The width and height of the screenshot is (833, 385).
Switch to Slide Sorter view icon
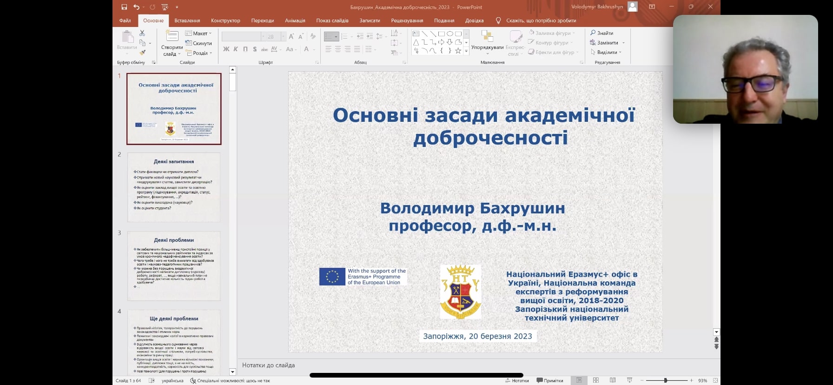[x=596, y=380]
